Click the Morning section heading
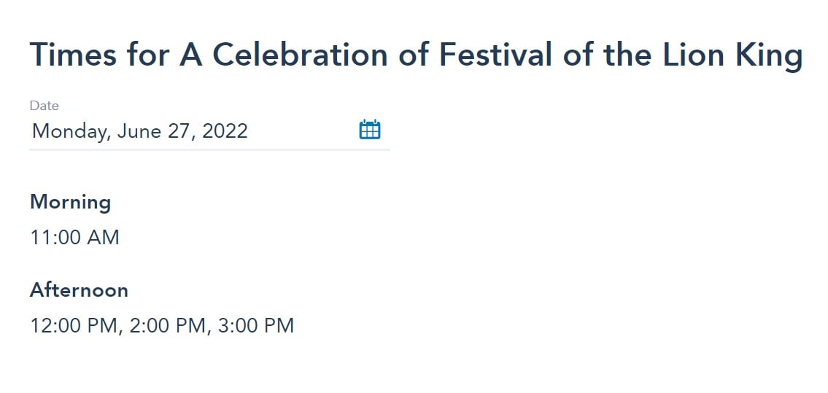 coord(70,203)
